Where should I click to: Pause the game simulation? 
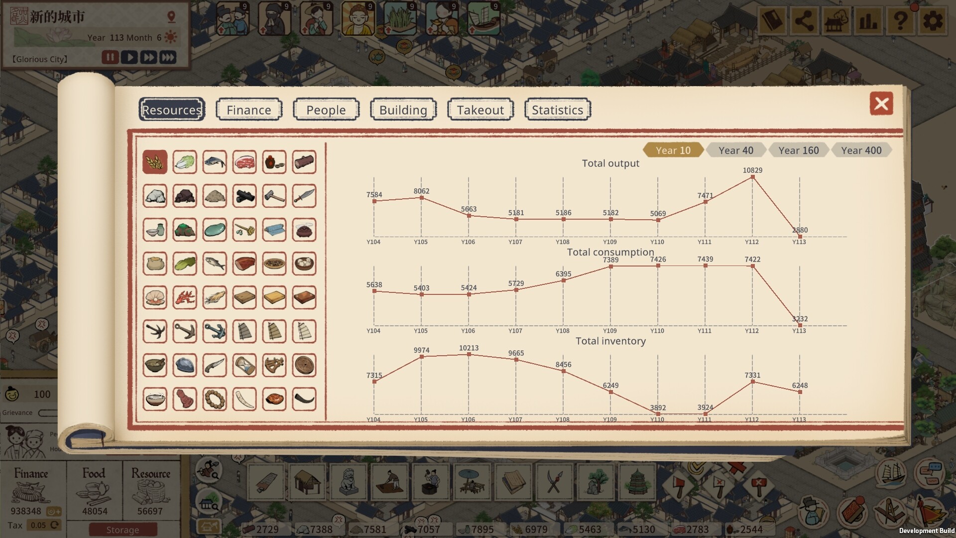coord(111,57)
